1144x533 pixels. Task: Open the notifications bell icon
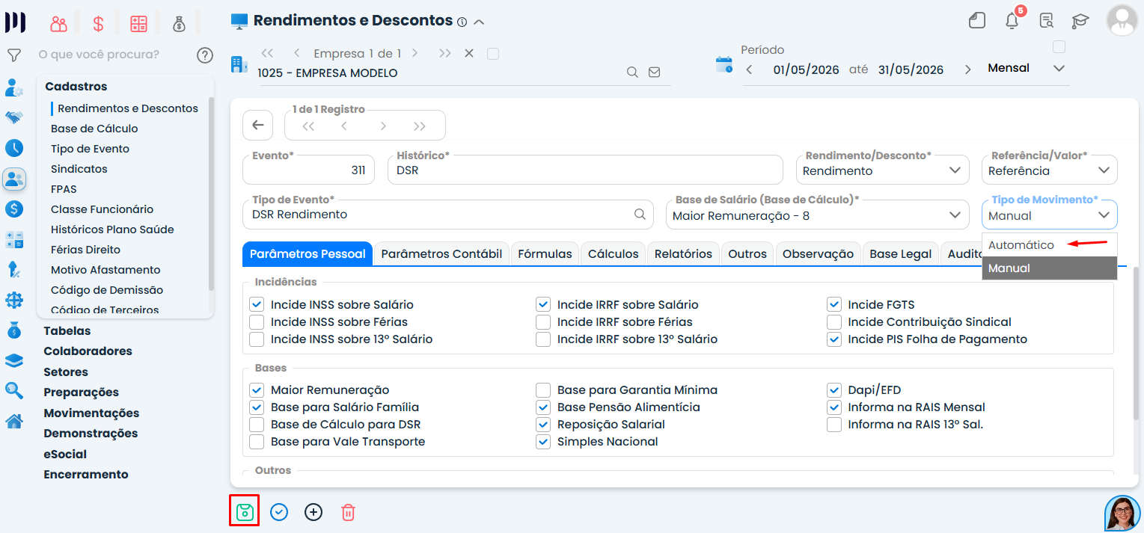tap(1012, 20)
